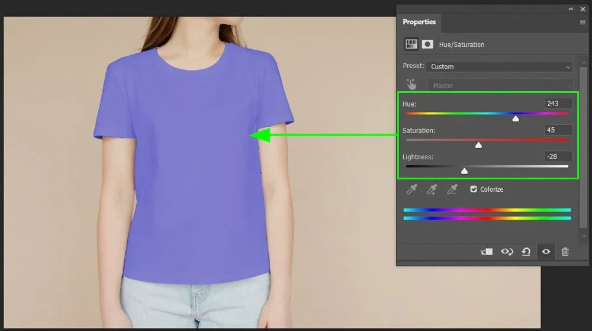
Task: Select the Add to Sample eyedropper
Action: (x=432, y=189)
